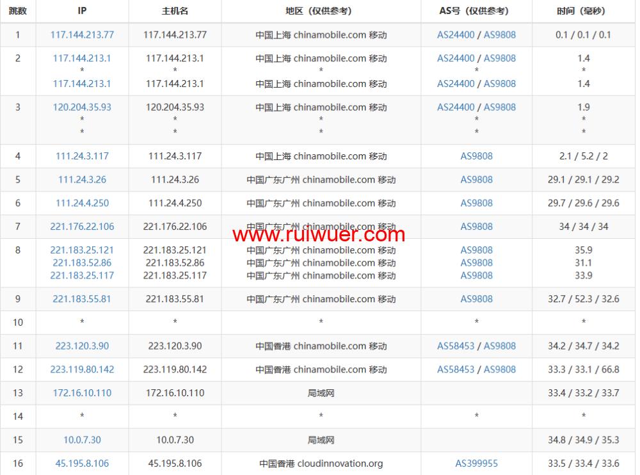Follow the 111.24.3.26 IP link
The height and width of the screenshot is (475, 640).
(82, 180)
